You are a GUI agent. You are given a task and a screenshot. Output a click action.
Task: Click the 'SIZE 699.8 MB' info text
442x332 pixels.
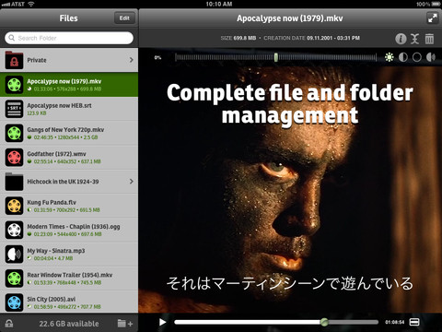(x=238, y=38)
